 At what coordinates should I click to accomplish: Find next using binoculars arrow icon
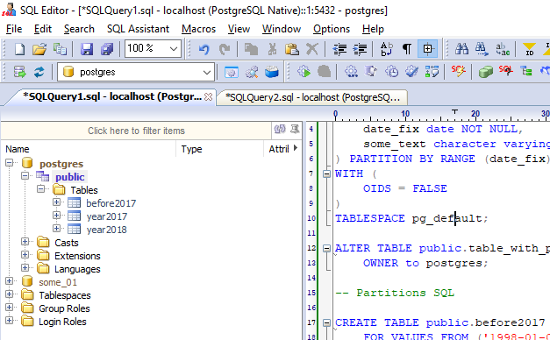click(x=482, y=49)
